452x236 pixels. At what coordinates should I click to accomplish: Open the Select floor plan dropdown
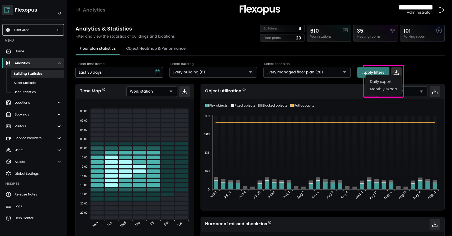pyautogui.click(x=307, y=72)
